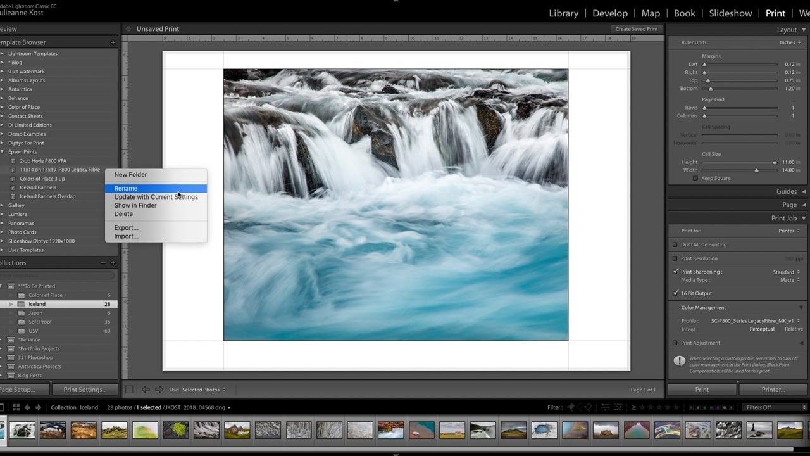Screen dimensions: 810x456
Task: Click folder icon of 2-up Horiz P800 VFA template
Action: [x=14, y=161]
